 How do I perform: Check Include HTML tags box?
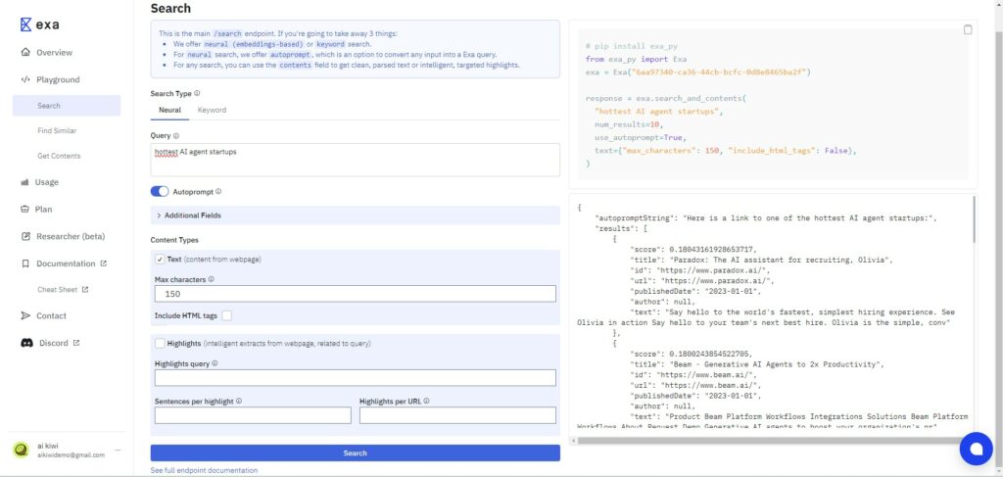pos(226,315)
